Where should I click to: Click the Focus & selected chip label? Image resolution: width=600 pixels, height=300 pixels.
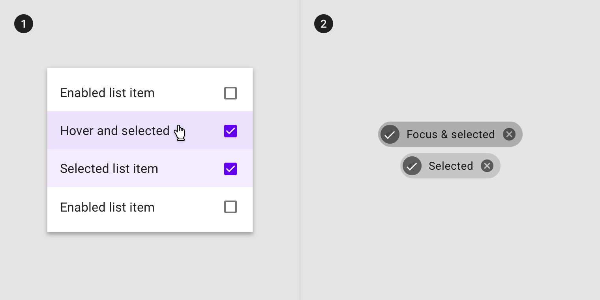(451, 135)
